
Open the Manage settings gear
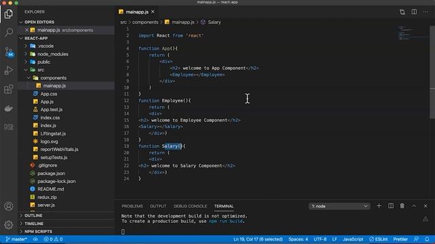tap(9, 225)
